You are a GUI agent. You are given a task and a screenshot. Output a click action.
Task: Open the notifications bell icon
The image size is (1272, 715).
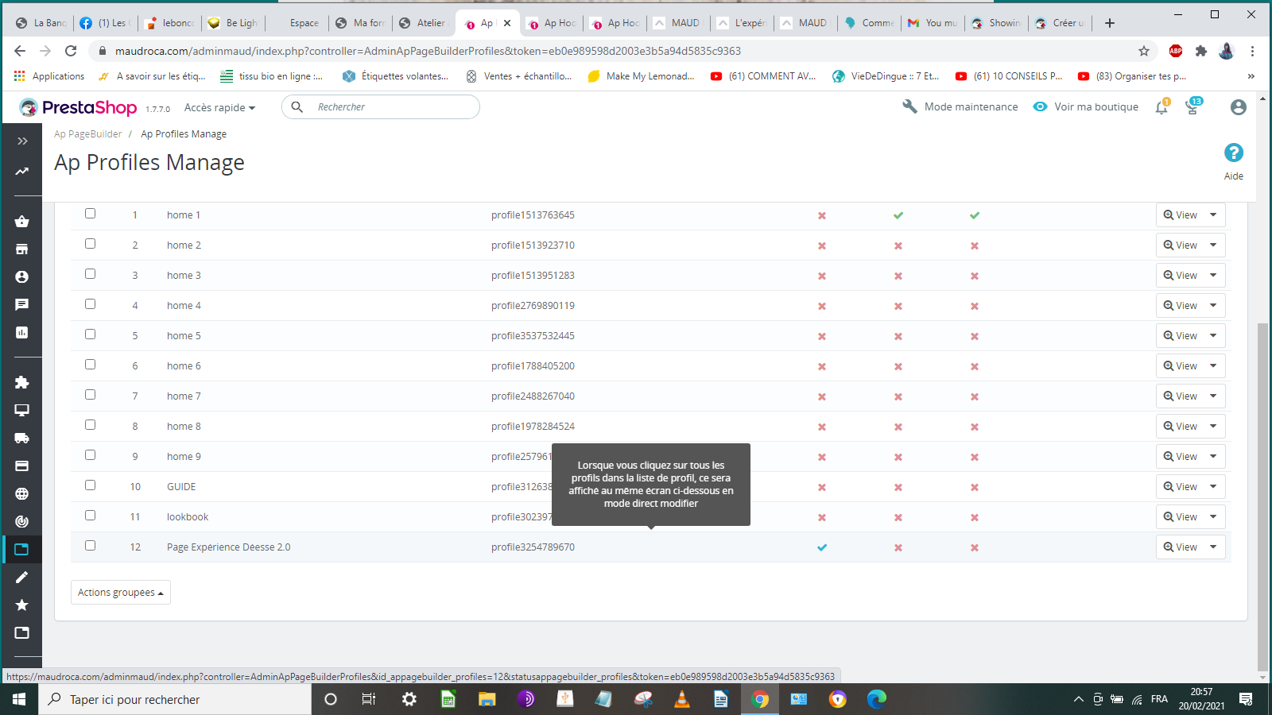coord(1161,107)
